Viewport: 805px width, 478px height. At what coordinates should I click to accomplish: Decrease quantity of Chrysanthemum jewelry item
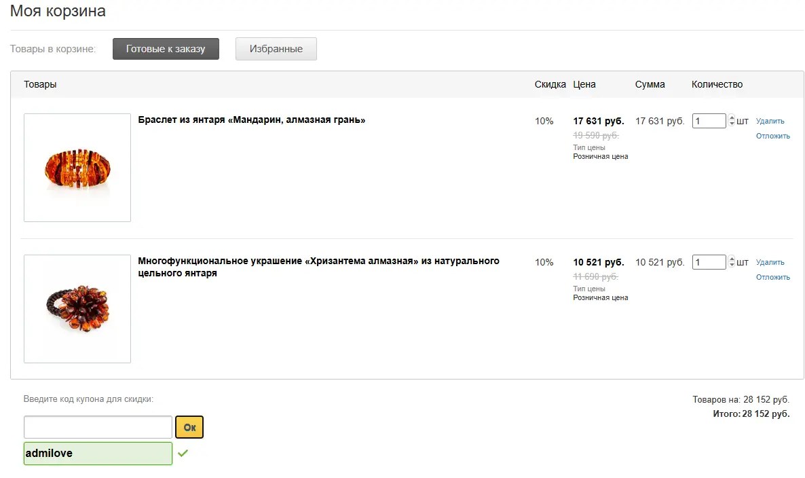coord(732,265)
